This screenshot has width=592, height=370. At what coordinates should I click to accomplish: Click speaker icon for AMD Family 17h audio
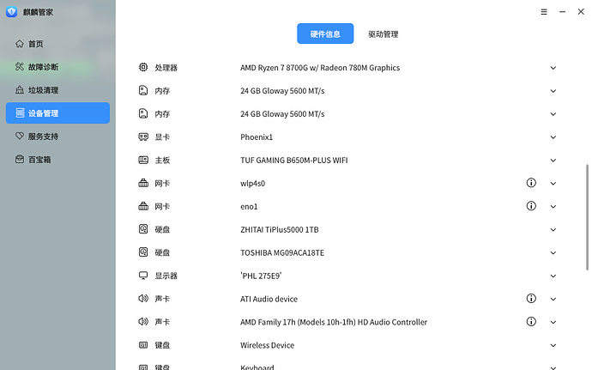tap(143, 322)
